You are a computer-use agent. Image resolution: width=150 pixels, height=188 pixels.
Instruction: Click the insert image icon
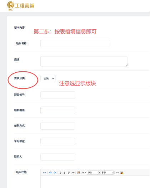point(122,173)
